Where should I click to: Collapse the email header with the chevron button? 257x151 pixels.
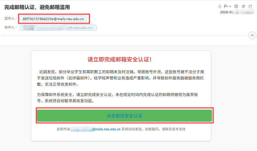pyautogui.click(x=252, y=35)
